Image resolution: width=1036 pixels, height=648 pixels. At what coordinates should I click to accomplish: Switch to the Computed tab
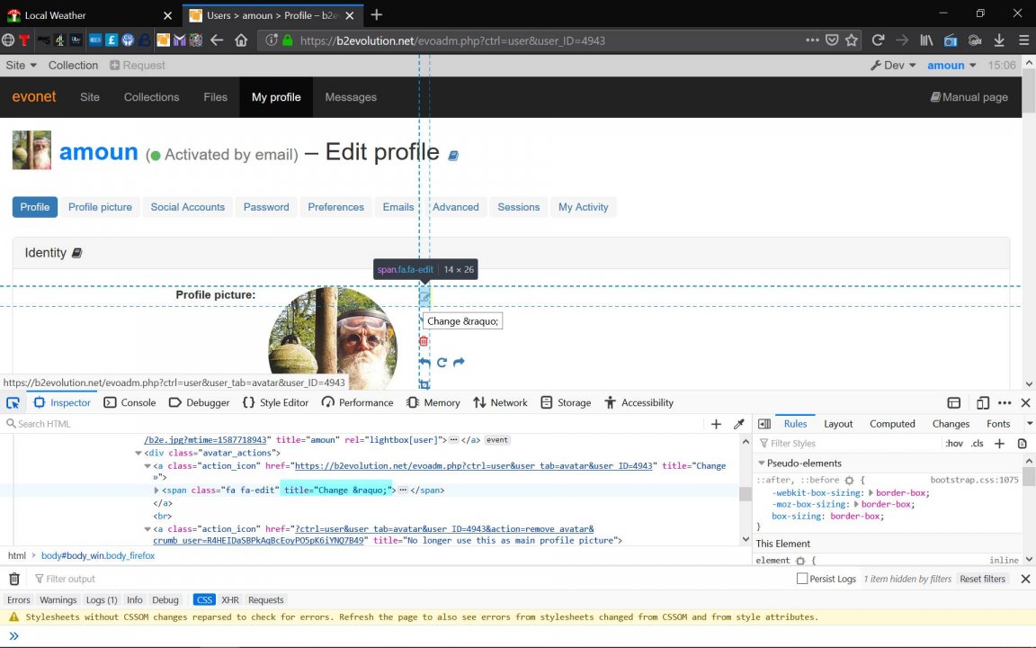(892, 424)
